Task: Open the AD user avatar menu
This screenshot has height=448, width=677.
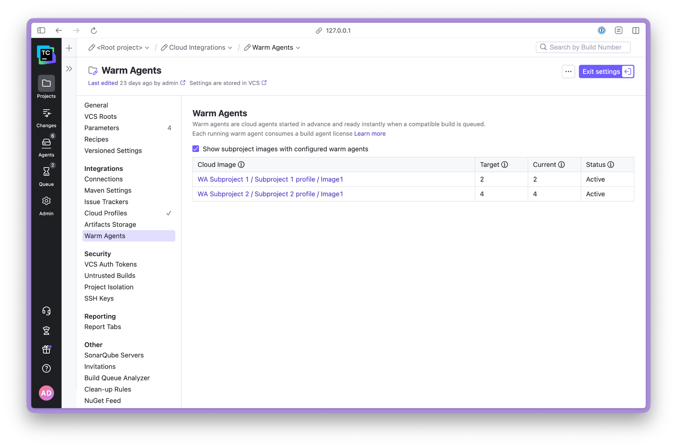Action: 46,393
